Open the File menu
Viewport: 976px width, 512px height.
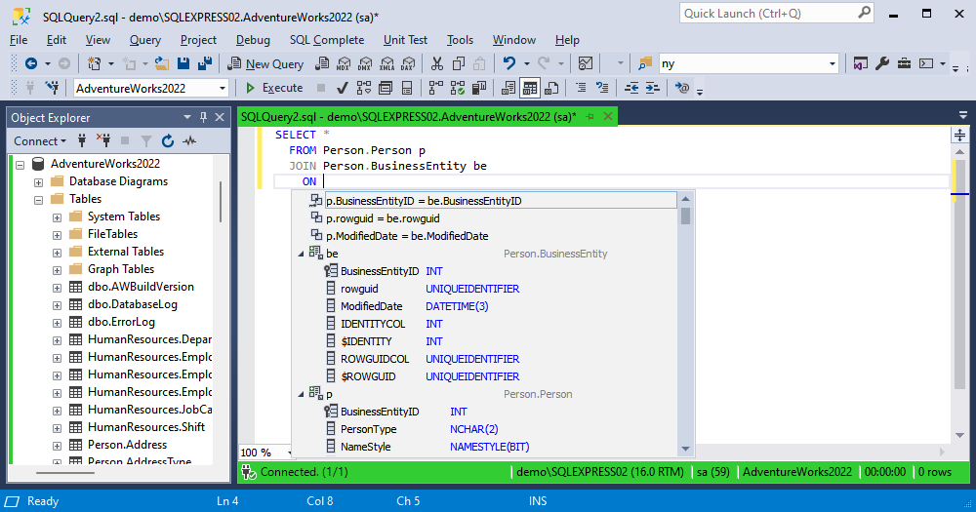(x=19, y=40)
